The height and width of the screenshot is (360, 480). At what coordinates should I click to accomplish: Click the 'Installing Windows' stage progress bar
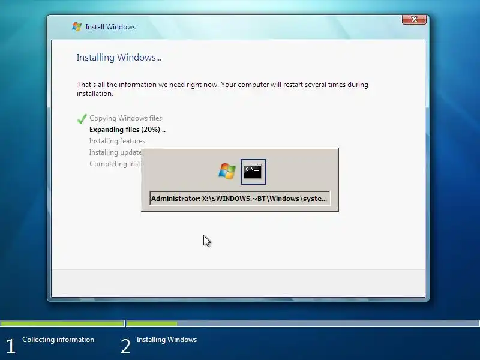click(x=303, y=323)
